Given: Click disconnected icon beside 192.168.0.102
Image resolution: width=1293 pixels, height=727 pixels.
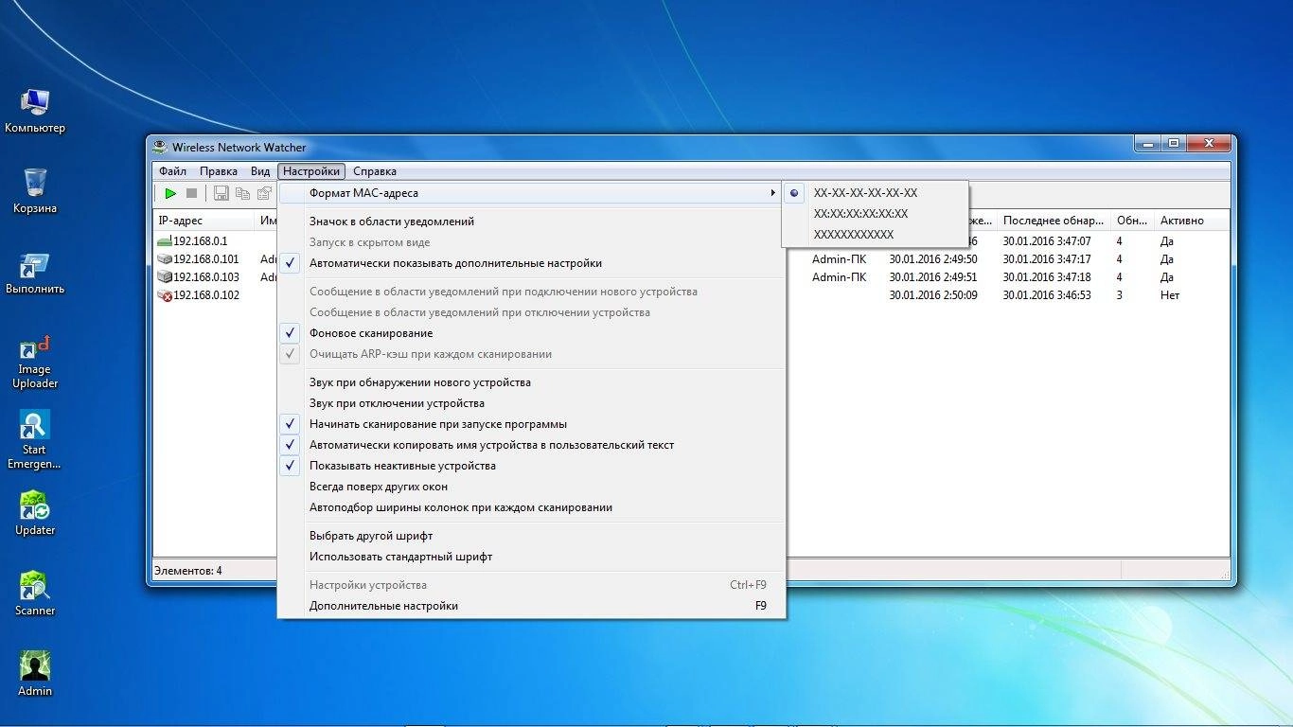Looking at the screenshot, I should [164, 295].
